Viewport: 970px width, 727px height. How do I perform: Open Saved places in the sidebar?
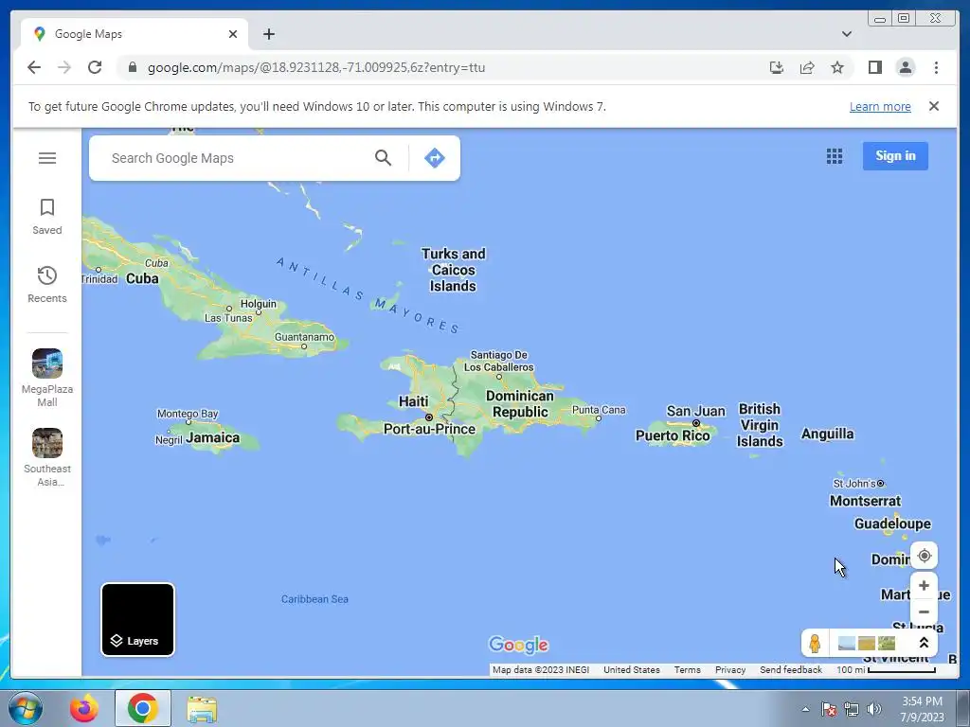(x=47, y=217)
